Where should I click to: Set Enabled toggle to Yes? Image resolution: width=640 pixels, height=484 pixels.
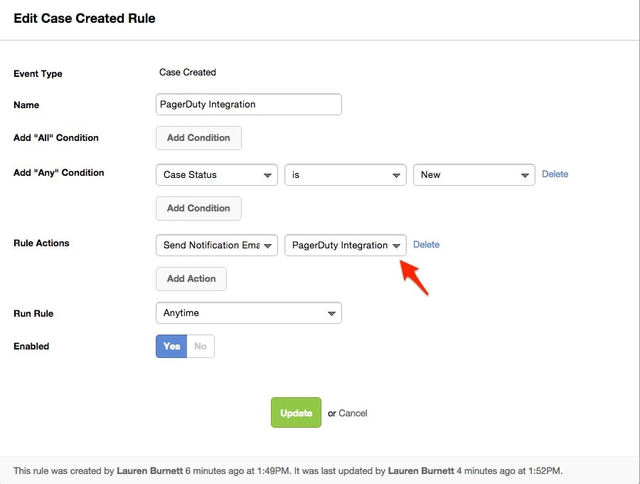[x=171, y=347]
